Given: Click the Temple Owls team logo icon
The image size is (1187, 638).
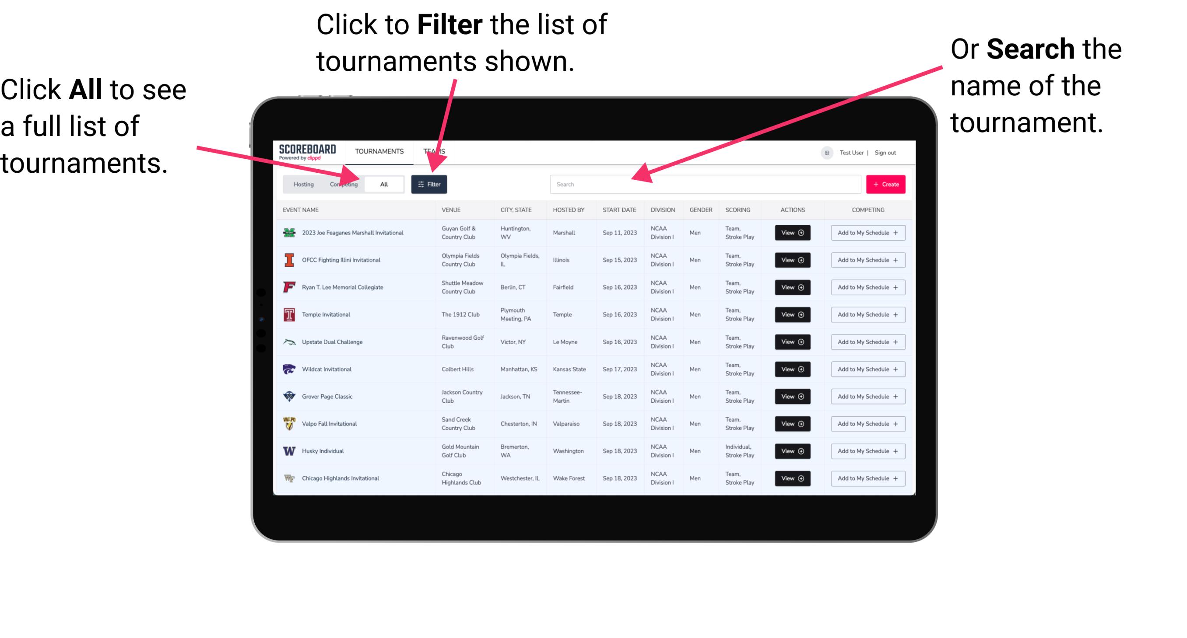Looking at the screenshot, I should (288, 314).
